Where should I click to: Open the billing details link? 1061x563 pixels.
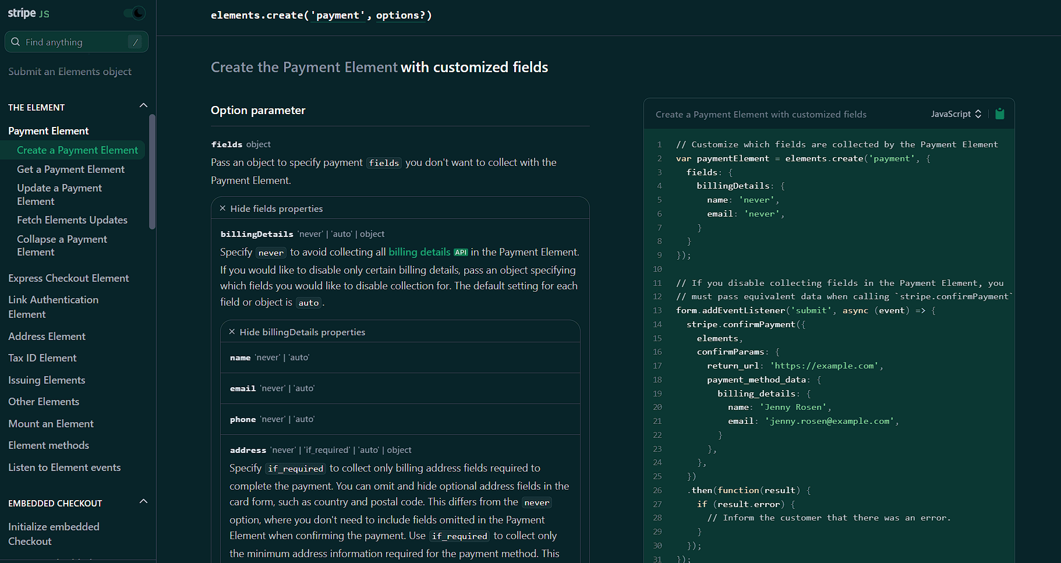[x=419, y=252]
